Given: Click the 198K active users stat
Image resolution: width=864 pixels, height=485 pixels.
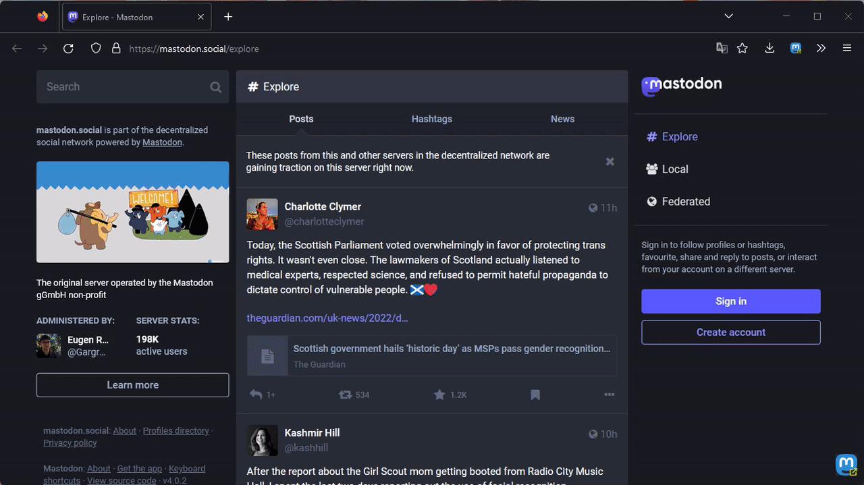Looking at the screenshot, I should [162, 345].
